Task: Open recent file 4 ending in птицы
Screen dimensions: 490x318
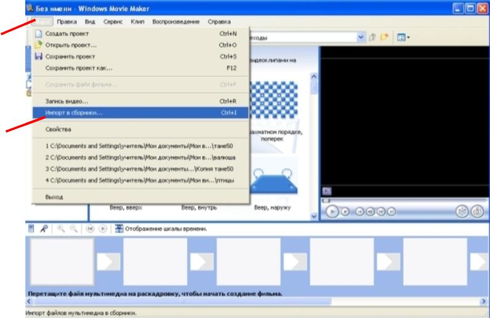Action: [140, 180]
